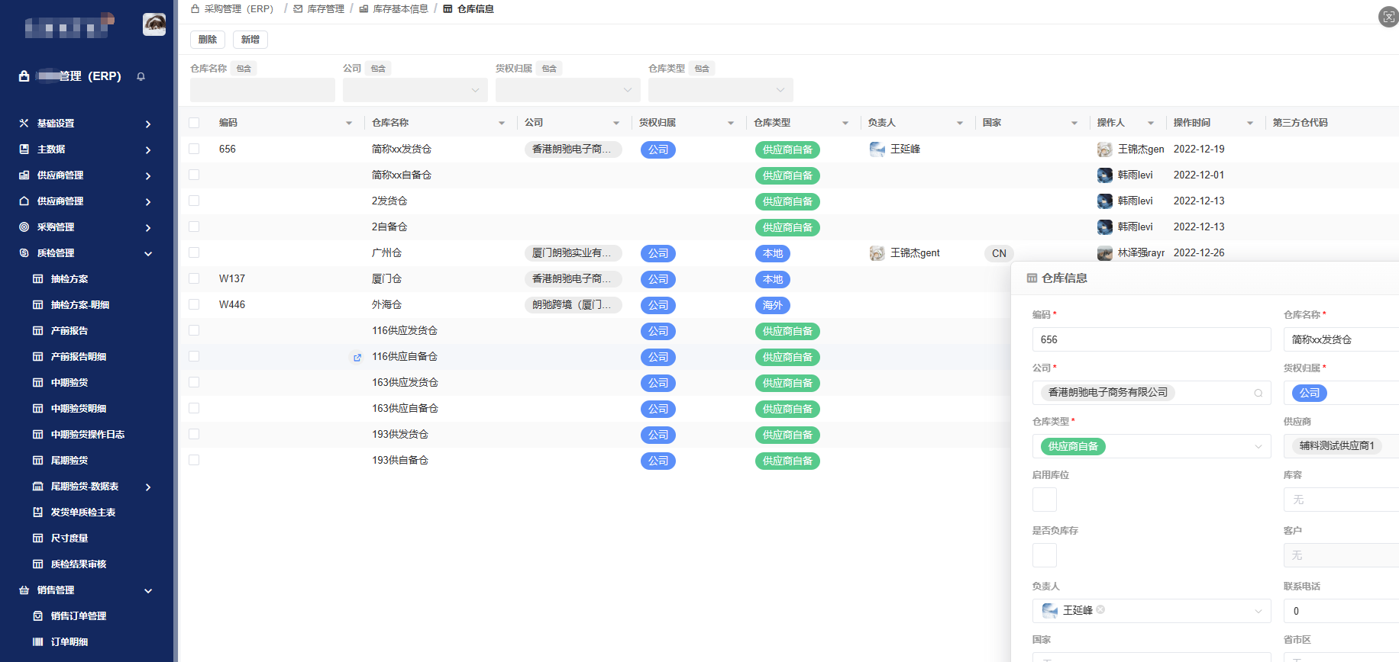Click the 本地 warehouse type tag for 广州仓
Image resolution: width=1399 pixels, height=662 pixels.
(772, 254)
